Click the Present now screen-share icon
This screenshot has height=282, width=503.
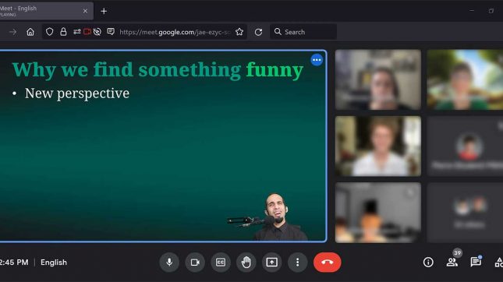271,262
